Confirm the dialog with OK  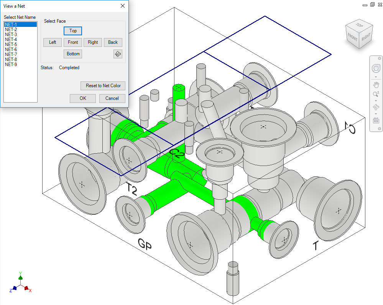pos(83,98)
